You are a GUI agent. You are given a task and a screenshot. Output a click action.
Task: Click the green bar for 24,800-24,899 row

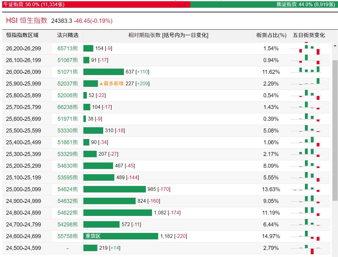(118, 213)
